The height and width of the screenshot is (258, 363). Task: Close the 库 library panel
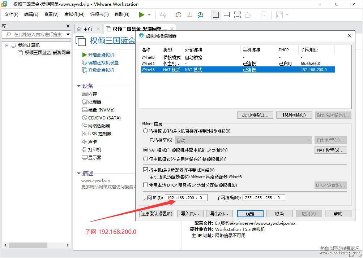tap(68, 26)
